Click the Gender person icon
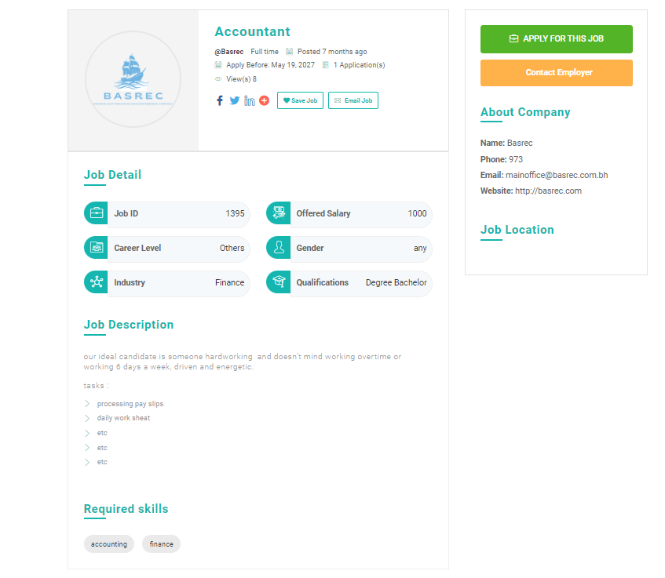665x578 pixels. (279, 248)
